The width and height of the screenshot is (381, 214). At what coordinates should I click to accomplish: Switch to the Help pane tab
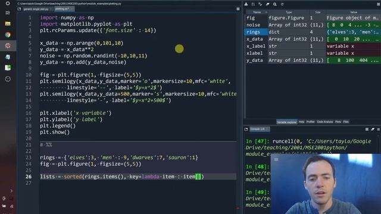(301, 122)
